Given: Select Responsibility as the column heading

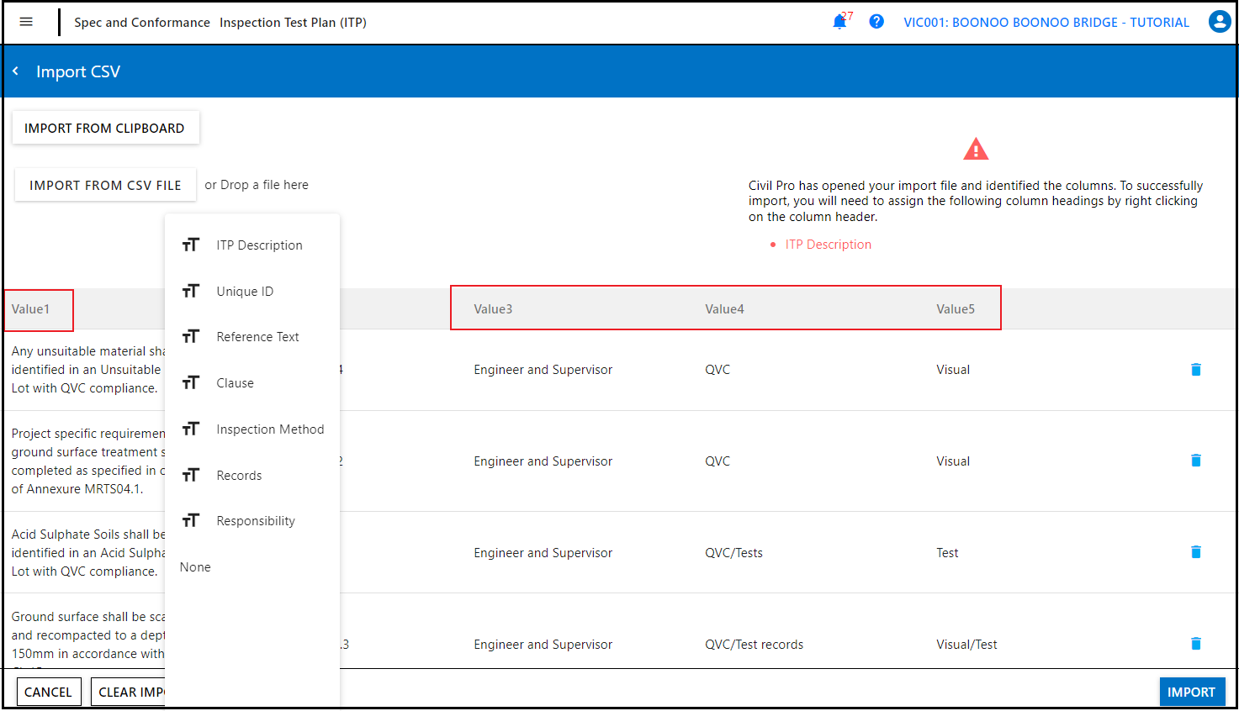Looking at the screenshot, I should [256, 520].
